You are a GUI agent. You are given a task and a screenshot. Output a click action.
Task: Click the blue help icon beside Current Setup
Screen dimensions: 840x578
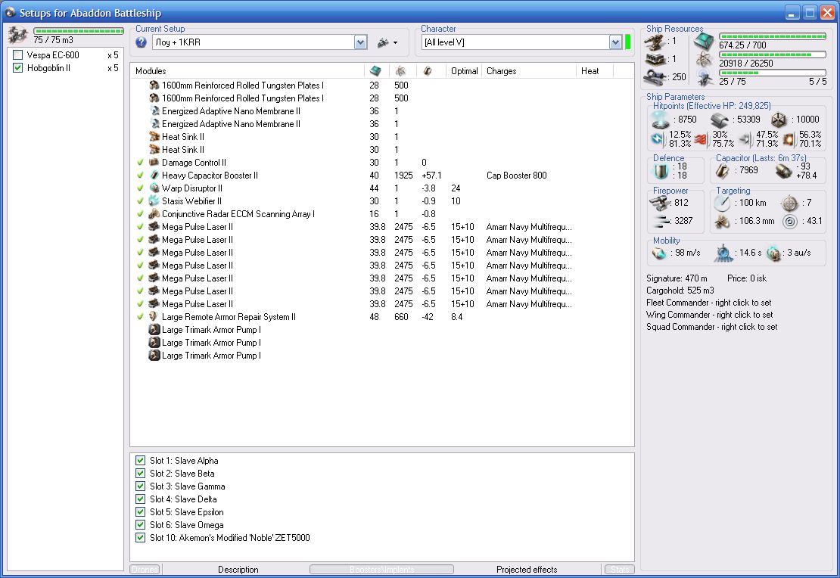click(x=142, y=42)
